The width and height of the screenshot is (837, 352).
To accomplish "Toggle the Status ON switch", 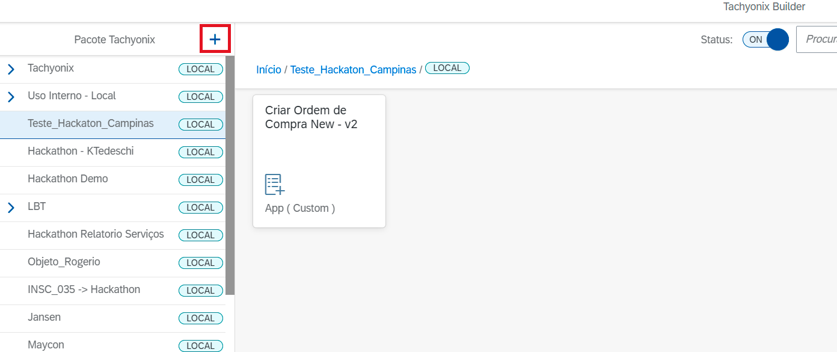I will 765,40.
